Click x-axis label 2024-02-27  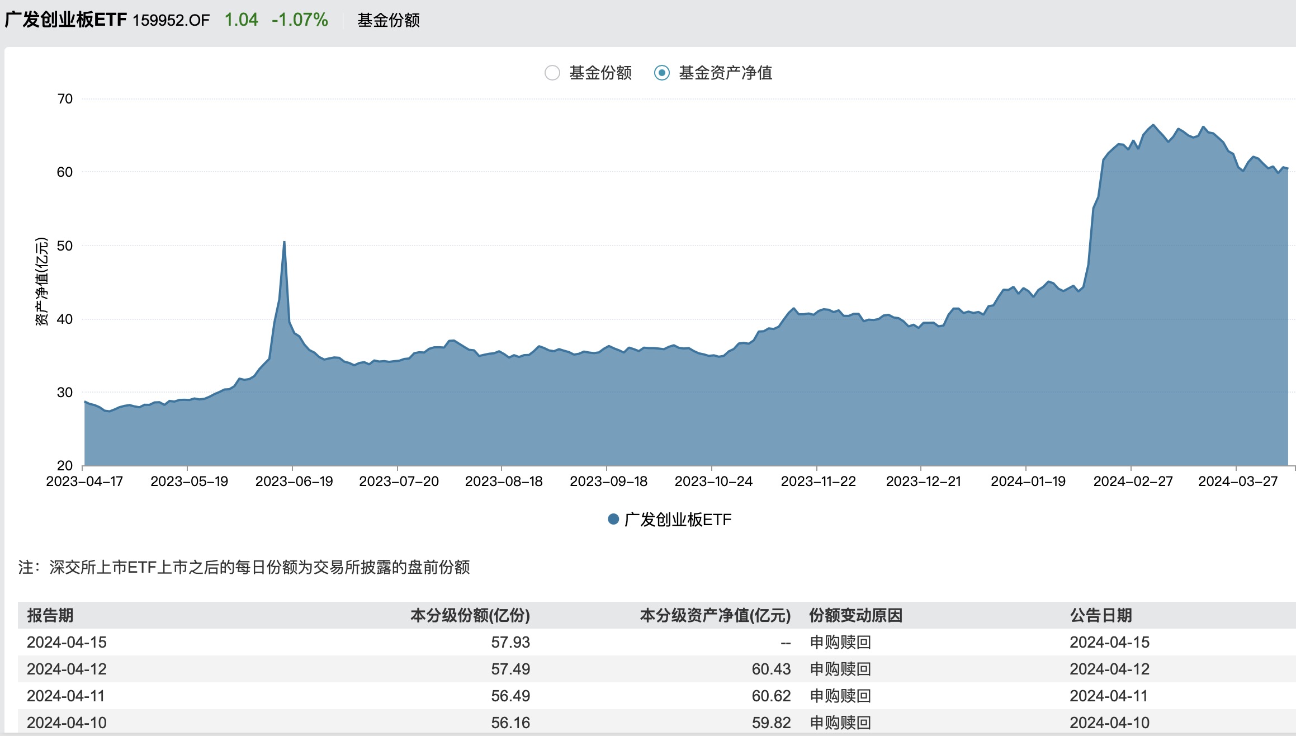[1133, 482]
